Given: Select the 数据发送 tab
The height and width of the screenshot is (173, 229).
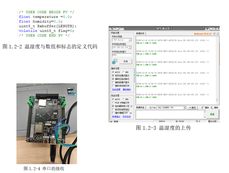Looking at the screenshot, I should coord(140,108).
